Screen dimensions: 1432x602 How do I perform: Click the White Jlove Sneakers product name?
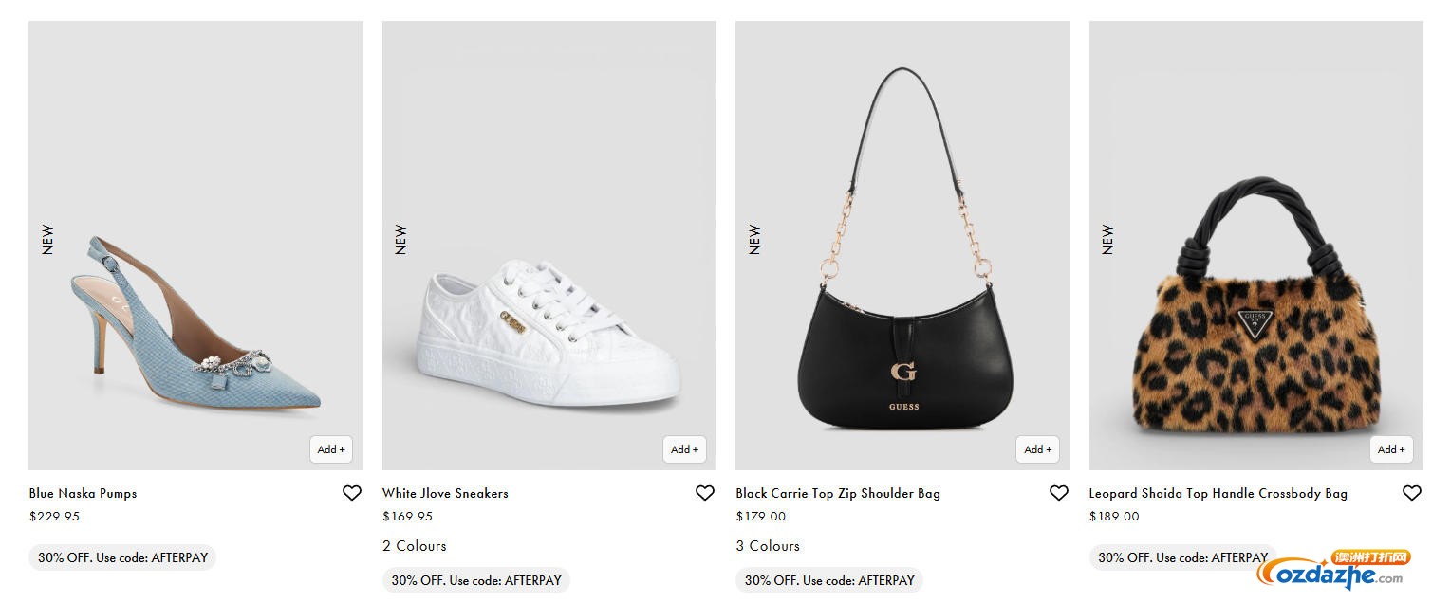(445, 493)
